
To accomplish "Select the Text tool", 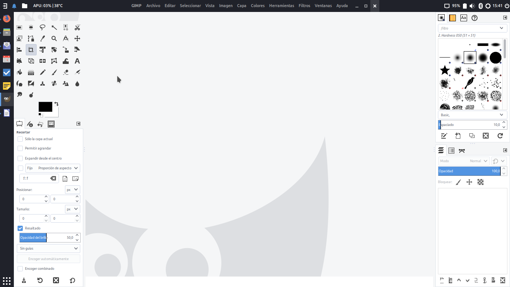I will 77,61.
